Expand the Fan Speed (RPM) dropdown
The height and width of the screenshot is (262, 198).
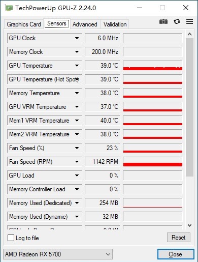77,162
